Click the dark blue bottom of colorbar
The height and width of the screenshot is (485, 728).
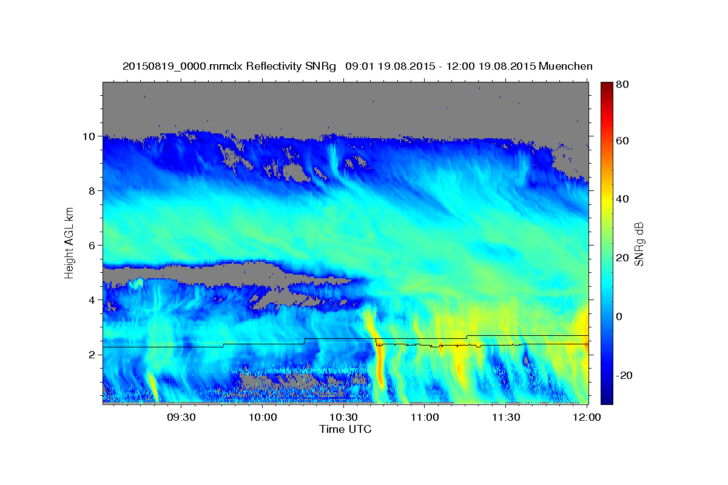point(607,397)
